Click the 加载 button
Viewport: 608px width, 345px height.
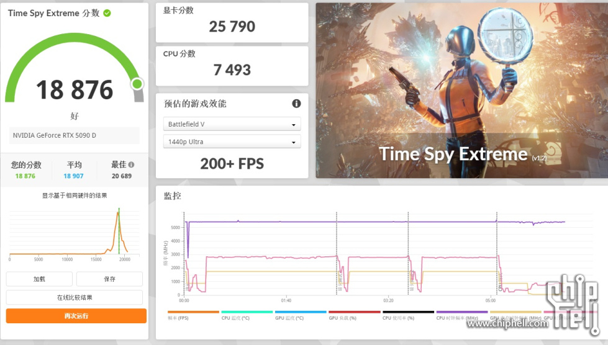39,279
